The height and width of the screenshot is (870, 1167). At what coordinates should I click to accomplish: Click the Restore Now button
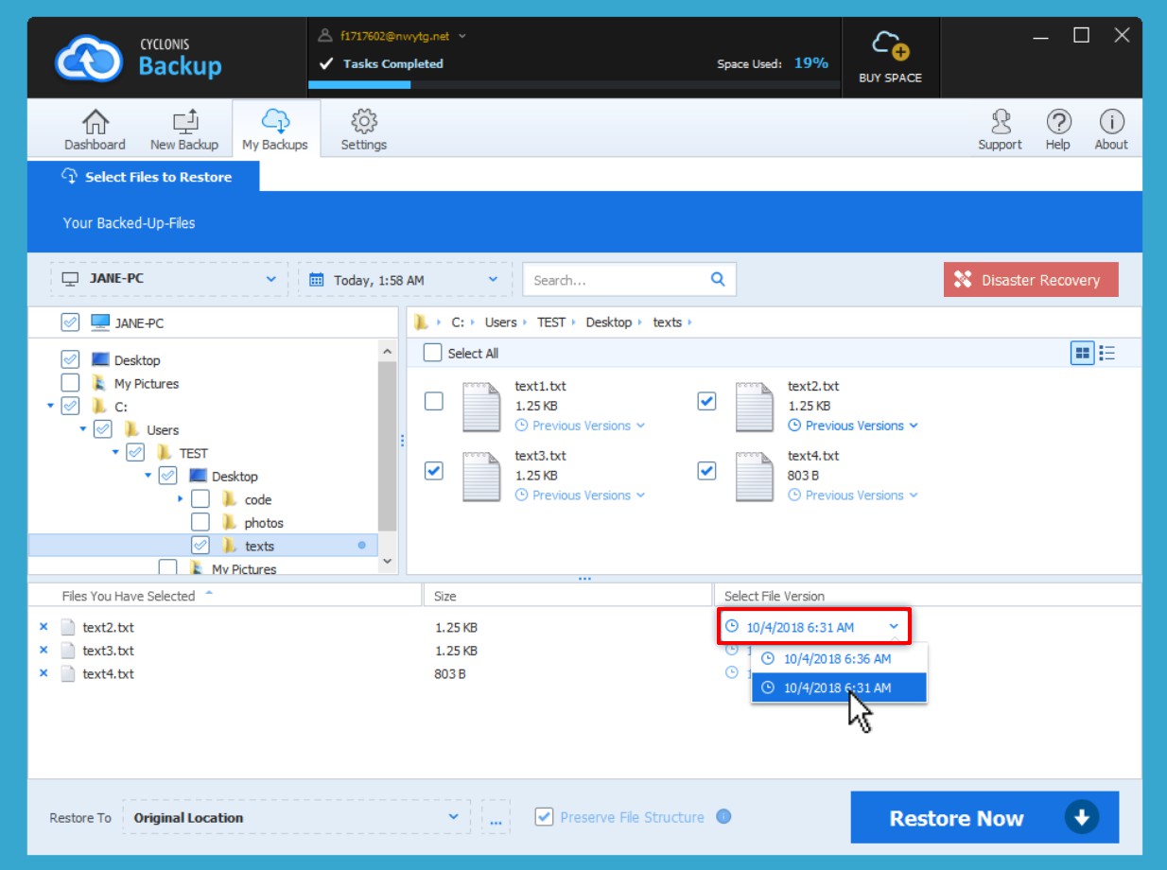click(x=984, y=818)
